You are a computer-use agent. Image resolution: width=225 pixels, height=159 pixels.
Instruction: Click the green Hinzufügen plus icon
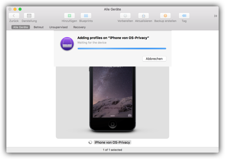click(x=69, y=16)
